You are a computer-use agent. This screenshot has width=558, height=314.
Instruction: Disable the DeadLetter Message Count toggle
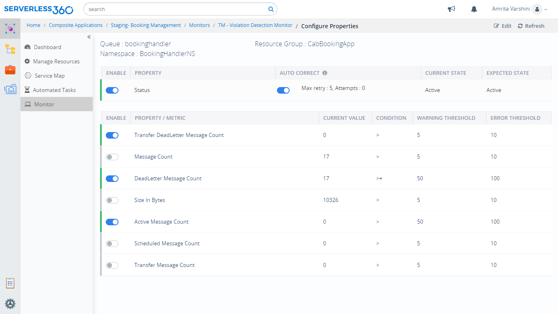112,178
